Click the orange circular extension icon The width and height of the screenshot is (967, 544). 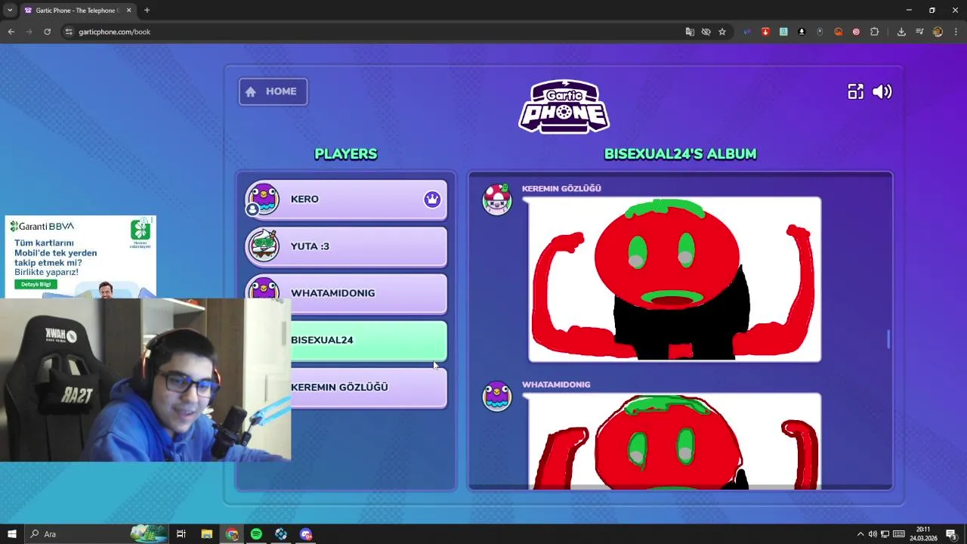coord(838,32)
